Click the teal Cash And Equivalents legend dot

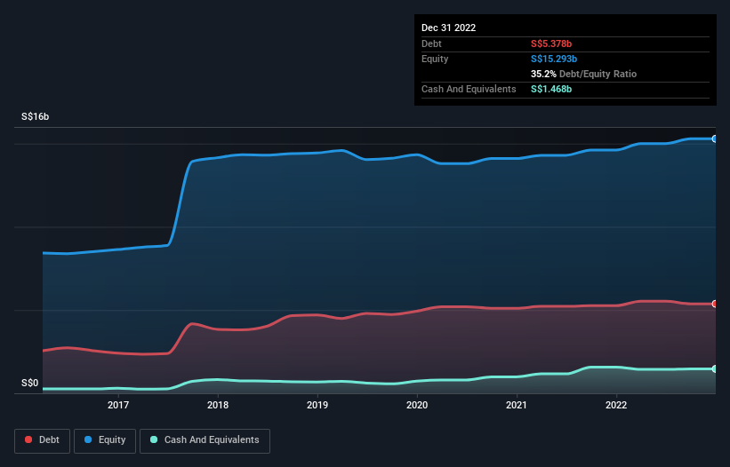pos(154,439)
